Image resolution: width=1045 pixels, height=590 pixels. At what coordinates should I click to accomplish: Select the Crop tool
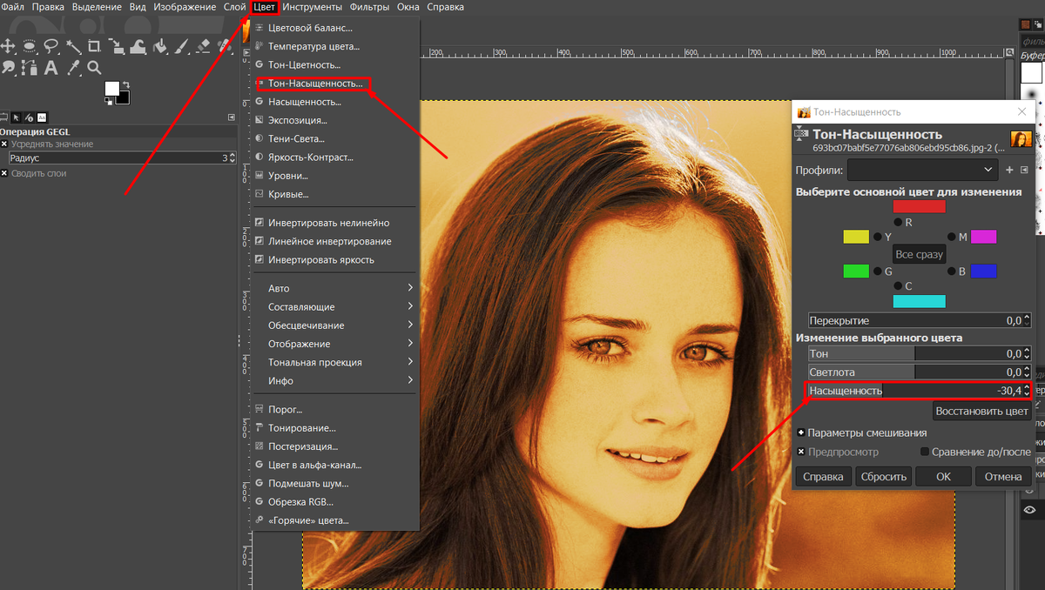(x=94, y=46)
